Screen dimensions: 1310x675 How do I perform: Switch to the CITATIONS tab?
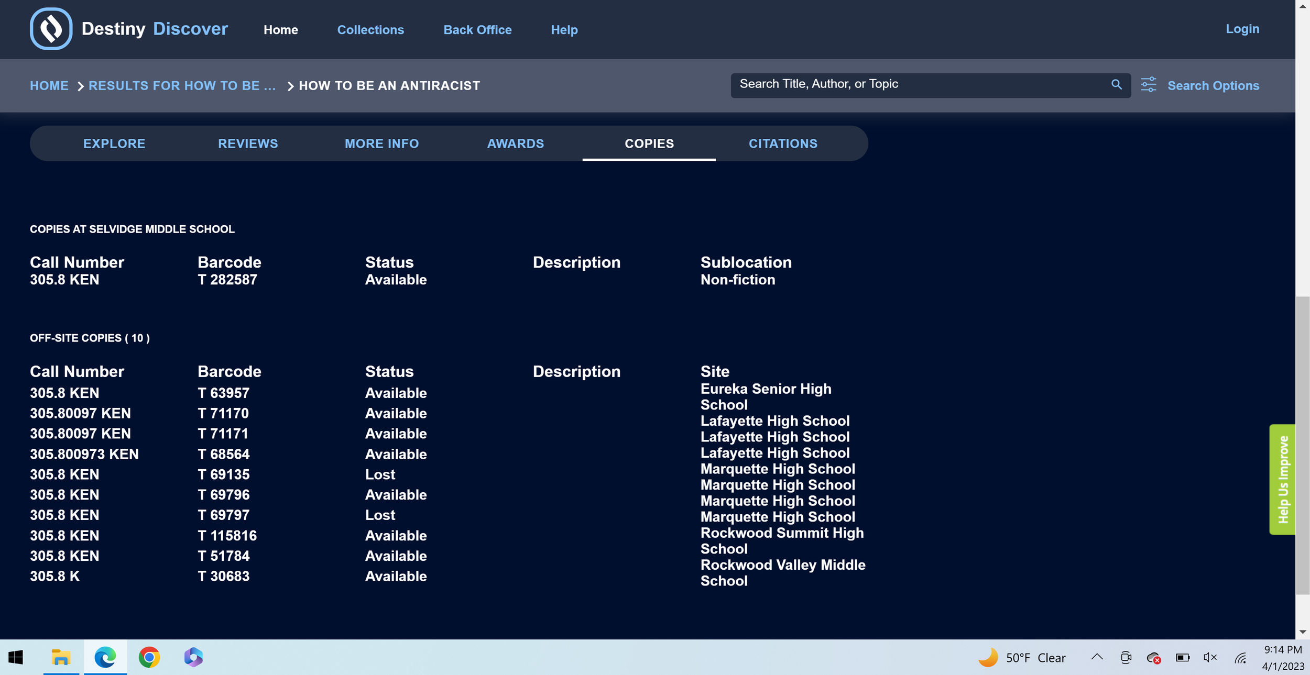point(783,143)
